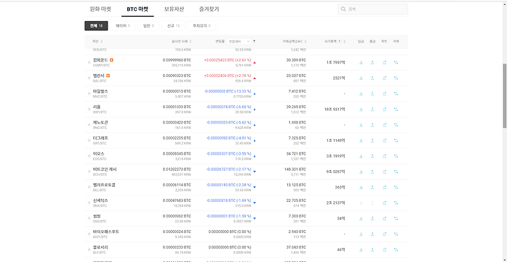The height and width of the screenshot is (262, 507).
Task: Open the 보유자산 tab
Action: [174, 9]
